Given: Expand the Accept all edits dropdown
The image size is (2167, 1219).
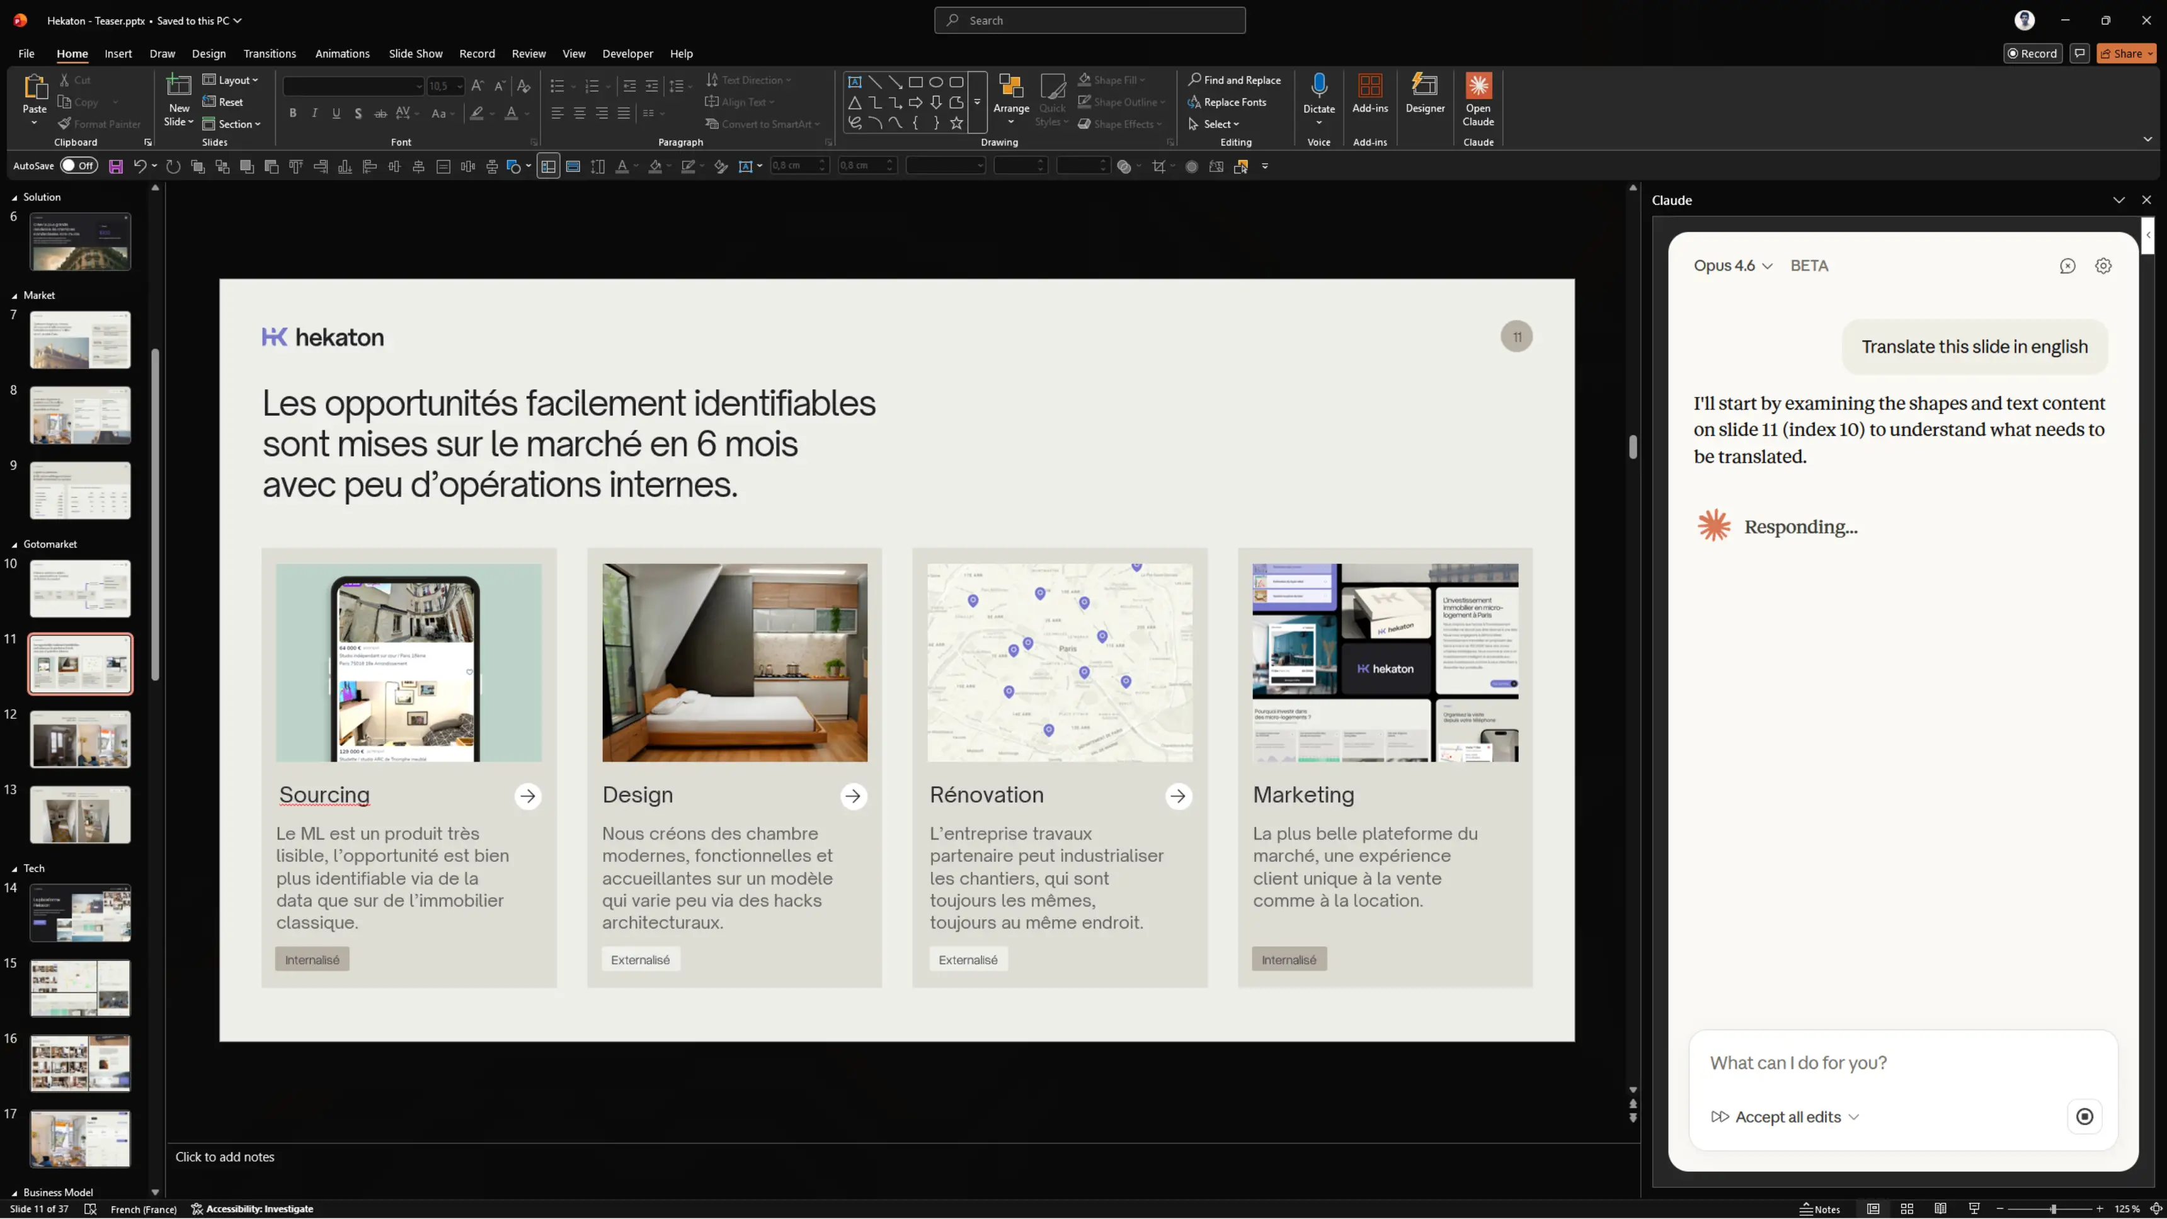Looking at the screenshot, I should 1853,1117.
